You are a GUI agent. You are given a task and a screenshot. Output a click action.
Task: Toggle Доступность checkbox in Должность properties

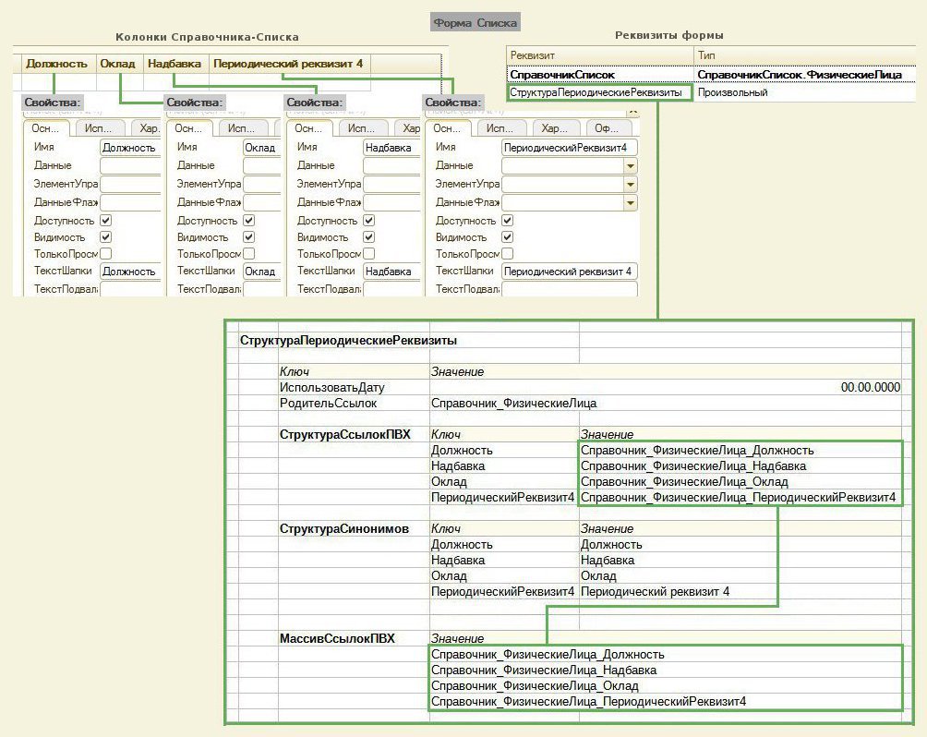(105, 221)
